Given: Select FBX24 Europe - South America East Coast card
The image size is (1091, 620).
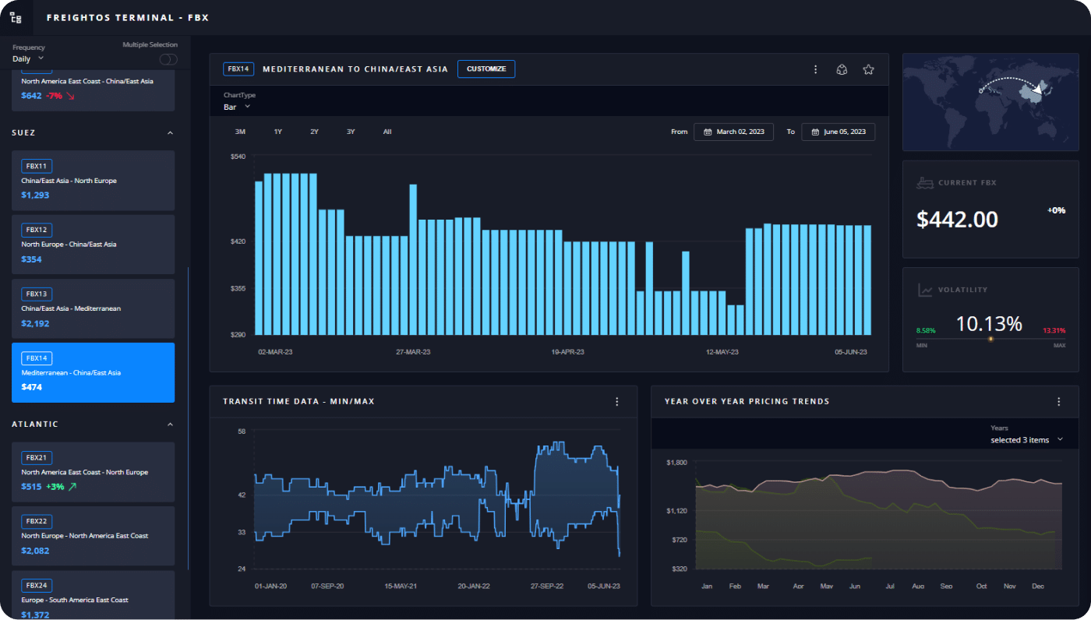Looking at the screenshot, I should pyautogui.click(x=93, y=595).
